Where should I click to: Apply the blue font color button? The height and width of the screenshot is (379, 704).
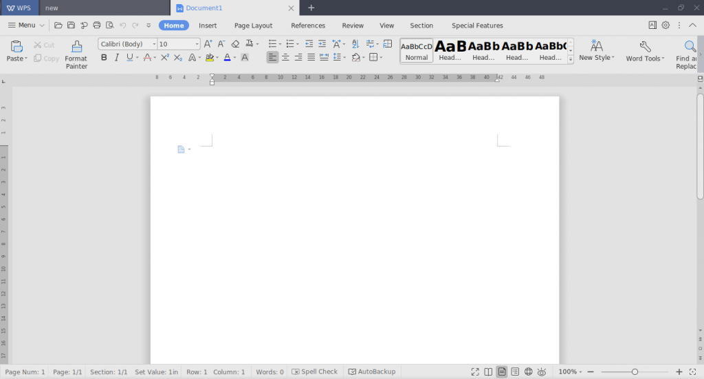click(x=227, y=58)
